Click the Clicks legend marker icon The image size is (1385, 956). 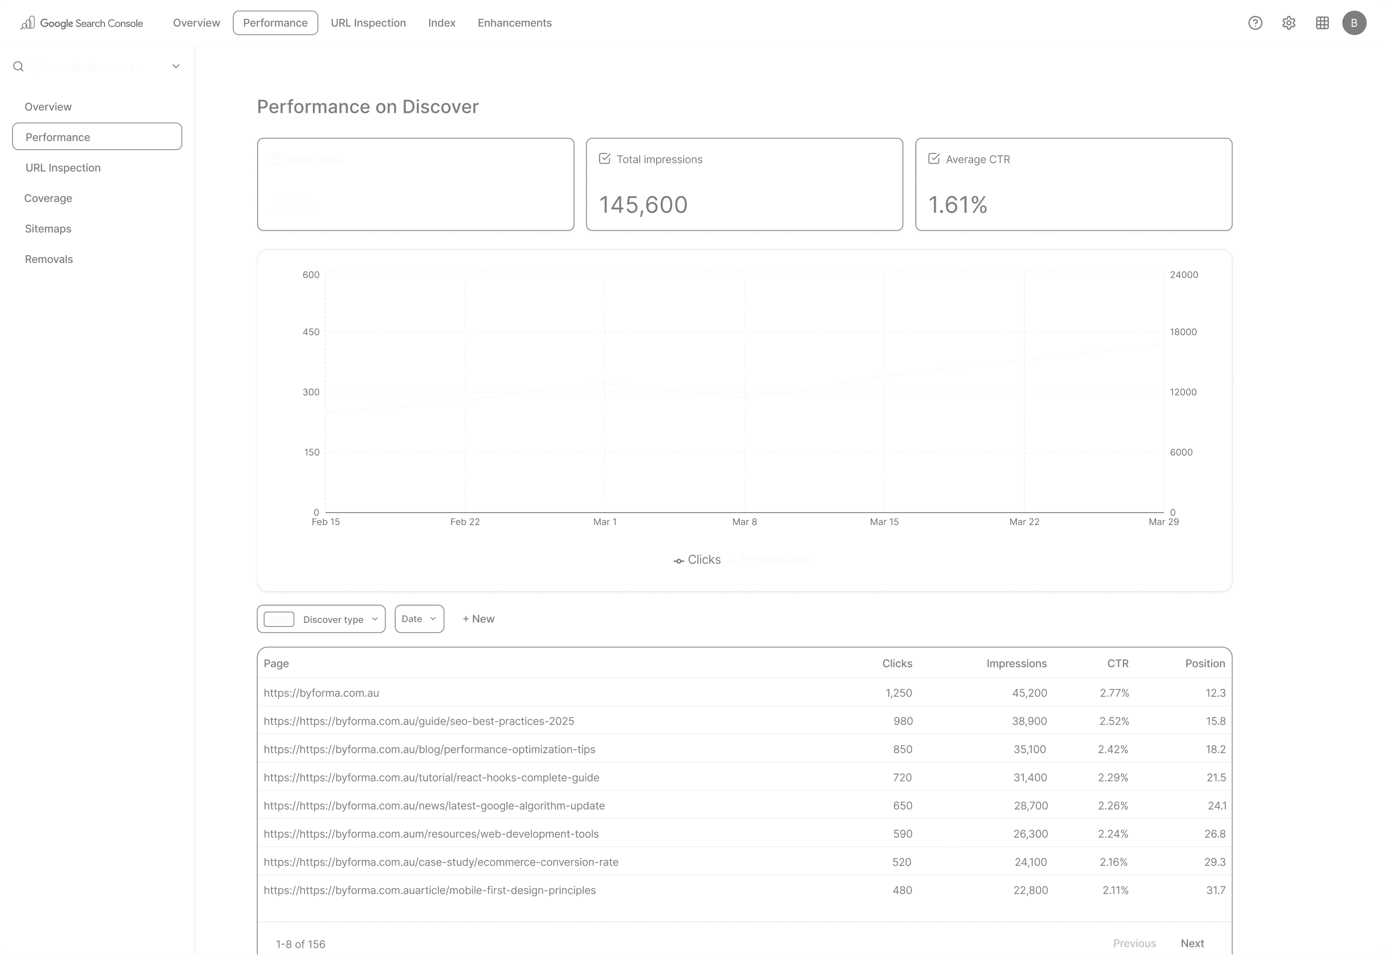coord(679,561)
